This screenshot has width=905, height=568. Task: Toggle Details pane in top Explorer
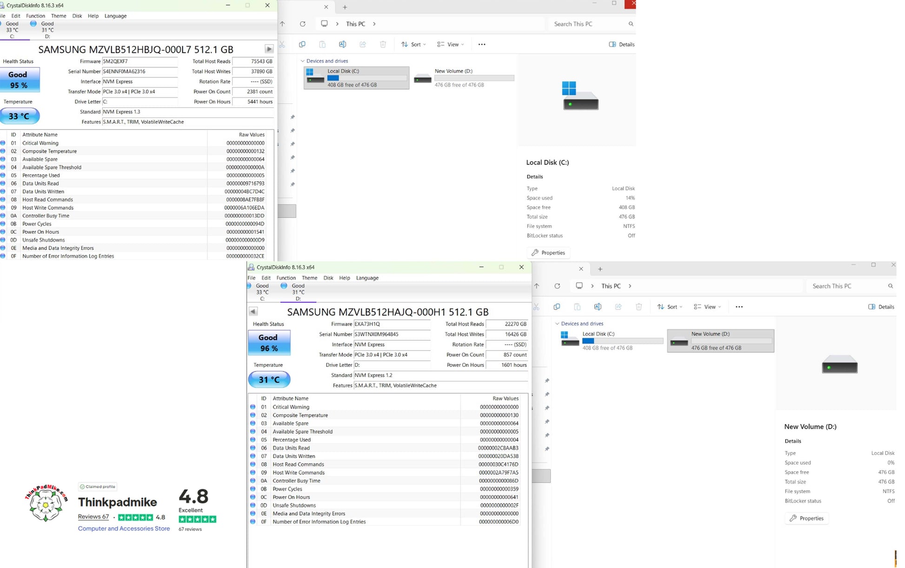[621, 44]
